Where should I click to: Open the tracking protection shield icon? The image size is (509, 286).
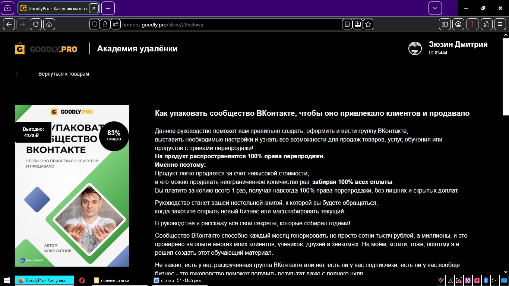(x=95, y=24)
